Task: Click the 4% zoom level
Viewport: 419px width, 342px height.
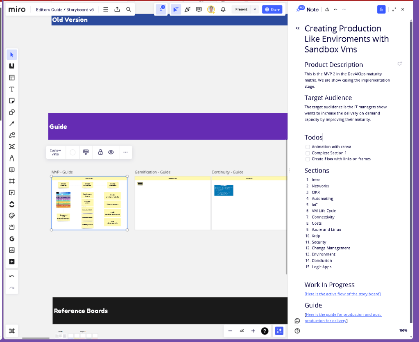Action: click(242, 331)
